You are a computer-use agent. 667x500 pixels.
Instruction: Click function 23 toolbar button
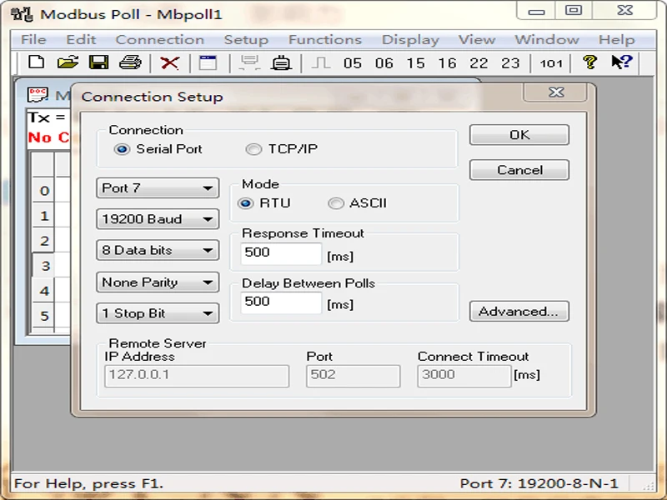click(510, 63)
